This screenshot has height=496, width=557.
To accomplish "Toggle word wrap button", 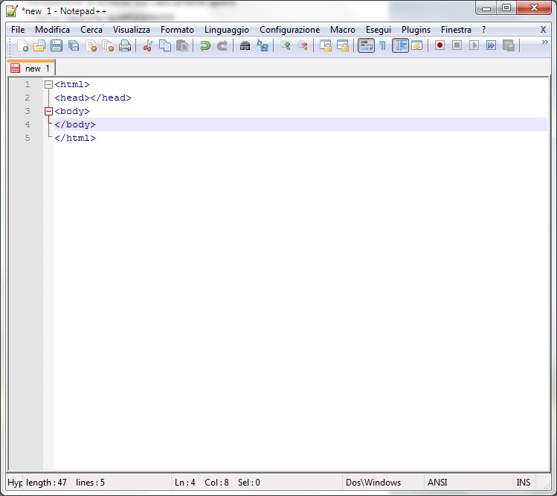I will (x=366, y=45).
